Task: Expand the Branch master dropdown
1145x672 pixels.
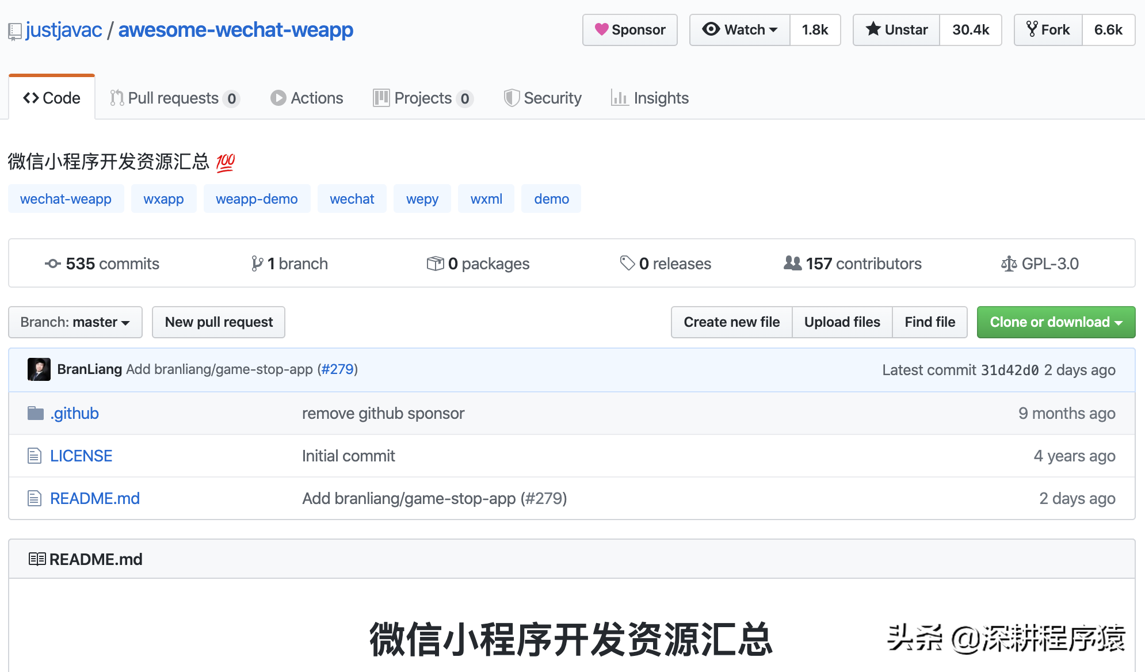Action: tap(74, 322)
